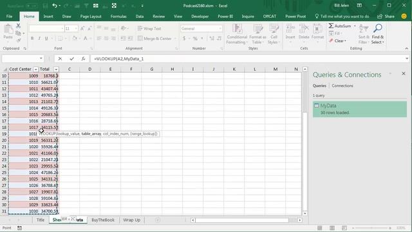Screen dimensions: 412x232
Task: Click Save icon in Quick Access Toolbar
Action: click(x=45, y=6)
